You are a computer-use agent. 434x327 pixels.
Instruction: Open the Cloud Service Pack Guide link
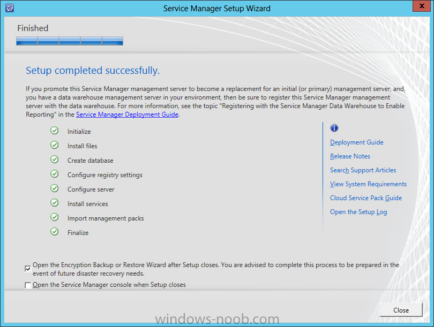pyautogui.click(x=366, y=198)
